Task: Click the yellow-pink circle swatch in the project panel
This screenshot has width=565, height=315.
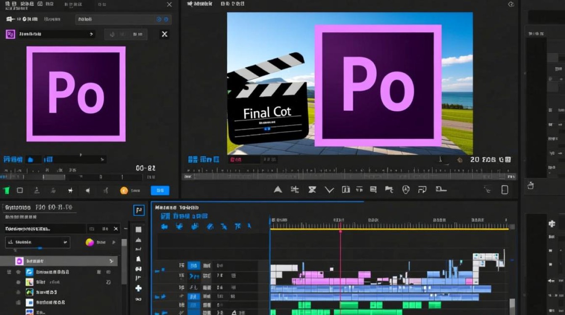Action: (90, 242)
